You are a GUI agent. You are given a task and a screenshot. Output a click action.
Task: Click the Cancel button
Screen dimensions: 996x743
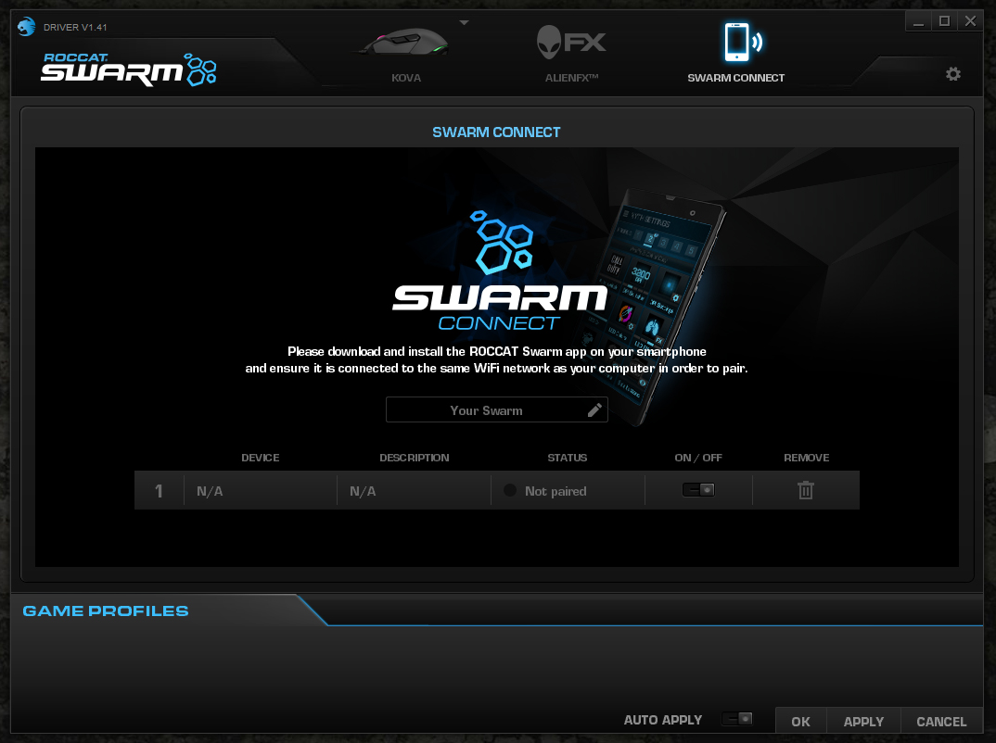(x=941, y=722)
